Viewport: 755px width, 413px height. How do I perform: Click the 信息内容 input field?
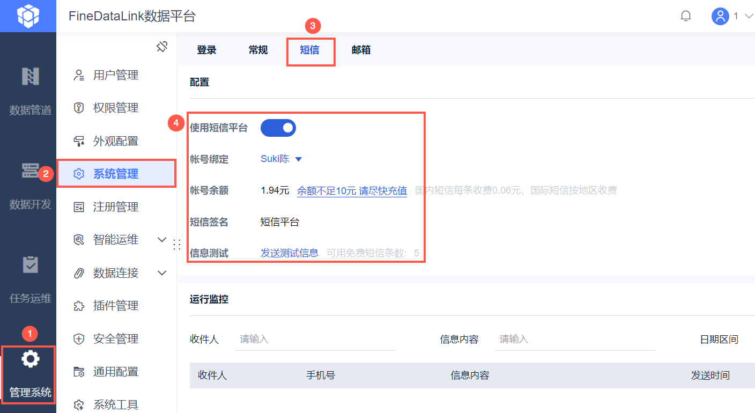[x=575, y=339]
